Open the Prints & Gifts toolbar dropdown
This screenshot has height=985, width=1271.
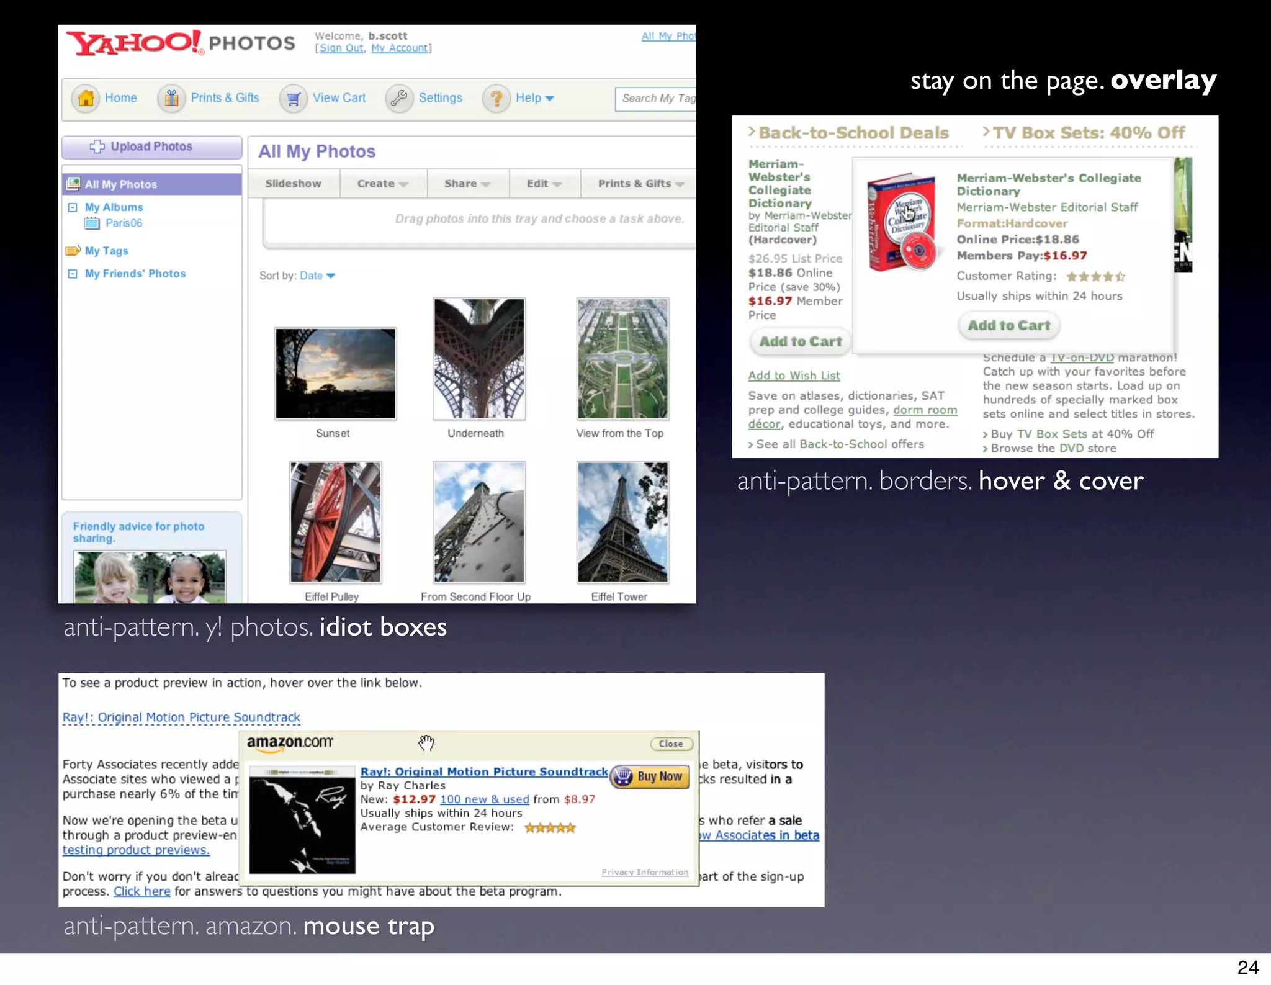click(640, 184)
